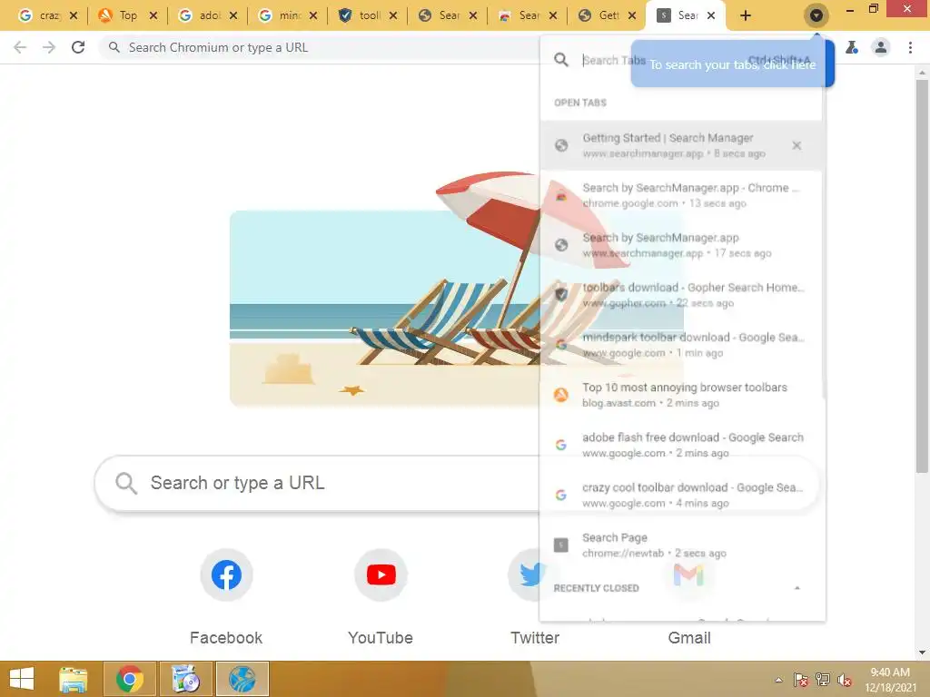The height and width of the screenshot is (697, 930).
Task: Close the Getting Started tab in the list
Action: 796,145
